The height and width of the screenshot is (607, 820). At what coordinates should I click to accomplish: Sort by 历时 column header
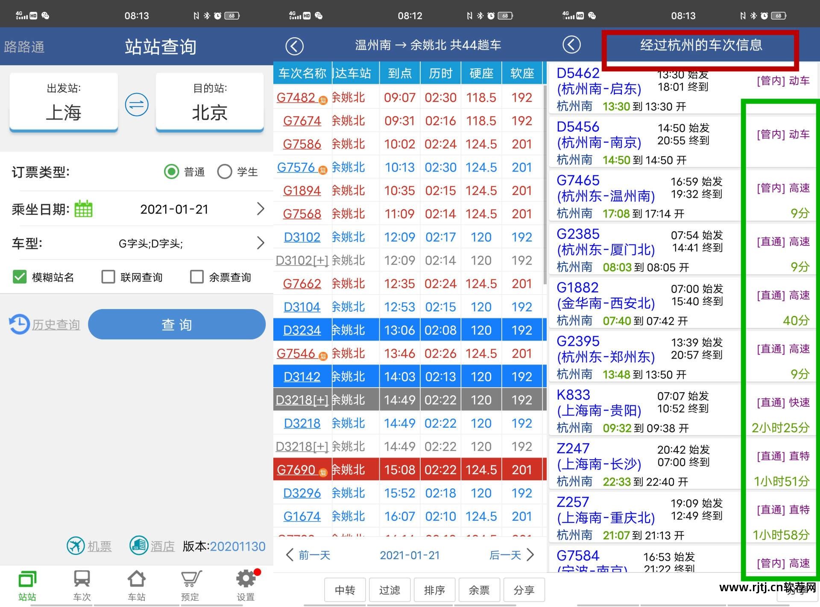pos(440,73)
